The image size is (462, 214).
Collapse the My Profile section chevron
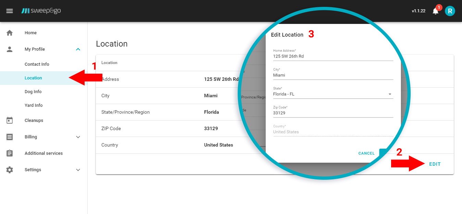click(x=78, y=49)
